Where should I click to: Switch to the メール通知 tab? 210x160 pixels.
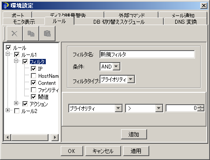(183, 15)
